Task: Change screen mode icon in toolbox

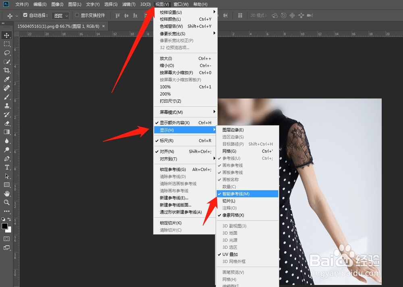Action: [7, 248]
